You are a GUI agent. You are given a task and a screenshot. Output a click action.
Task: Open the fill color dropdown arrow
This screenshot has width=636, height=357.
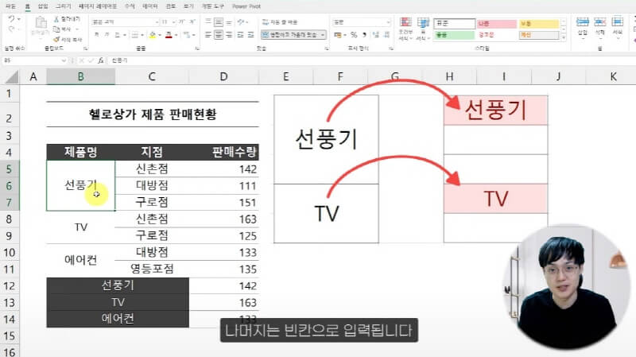(x=160, y=35)
